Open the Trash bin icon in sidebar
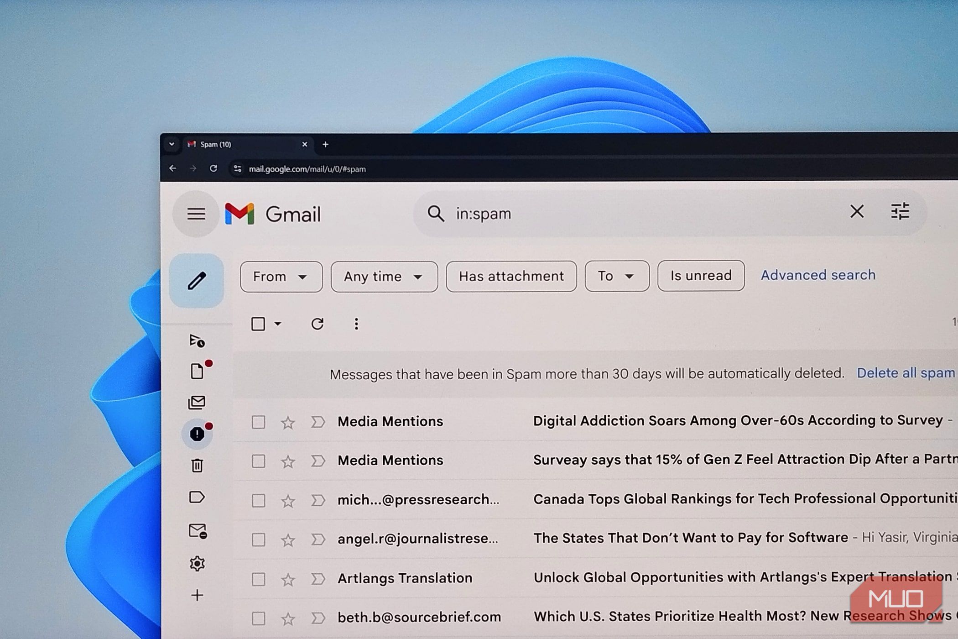 point(197,466)
